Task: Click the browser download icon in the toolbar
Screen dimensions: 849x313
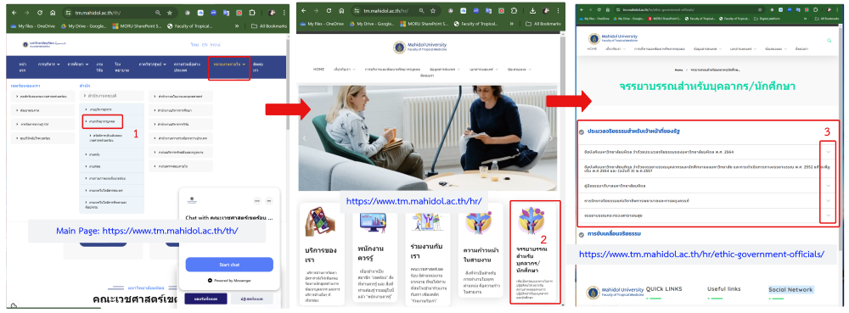Action: pos(533,11)
